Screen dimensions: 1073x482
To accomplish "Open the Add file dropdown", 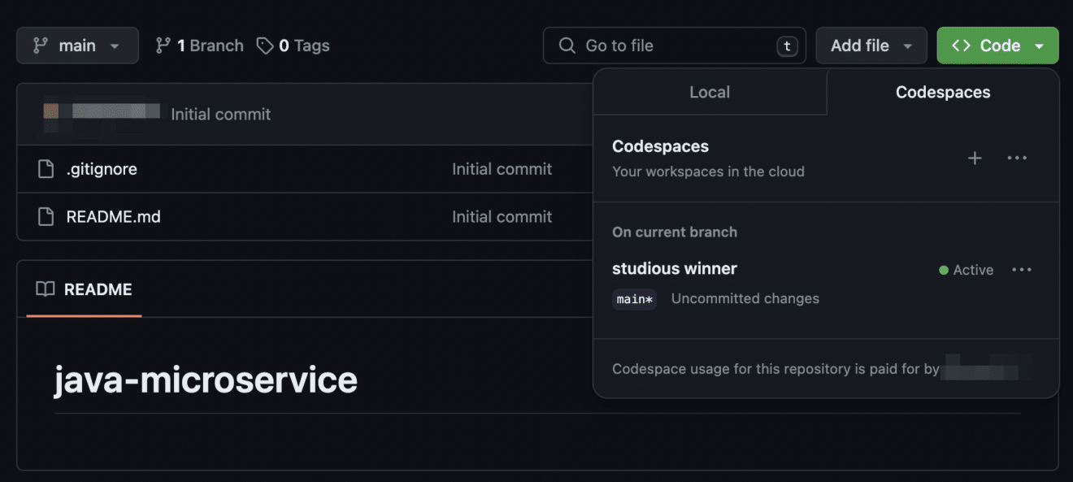I will [871, 45].
